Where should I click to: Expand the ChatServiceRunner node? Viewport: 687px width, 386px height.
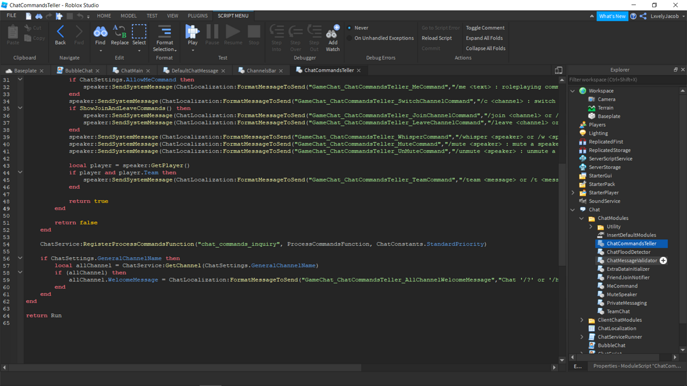click(x=581, y=337)
